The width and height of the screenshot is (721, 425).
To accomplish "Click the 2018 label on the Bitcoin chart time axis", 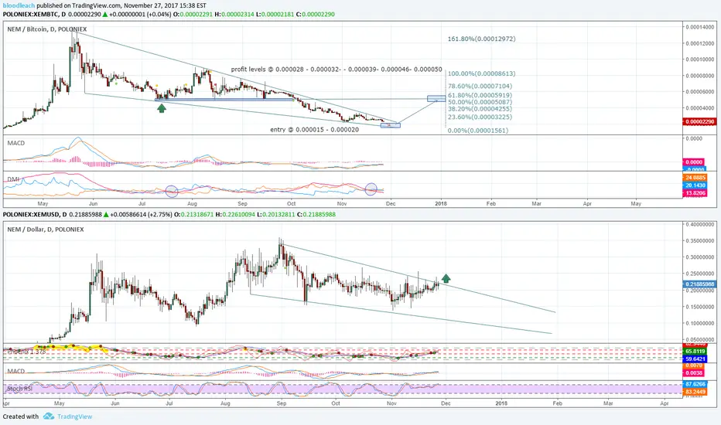I will [x=441, y=203].
